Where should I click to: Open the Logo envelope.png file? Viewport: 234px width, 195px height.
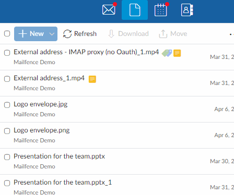pyautogui.click(x=42, y=130)
